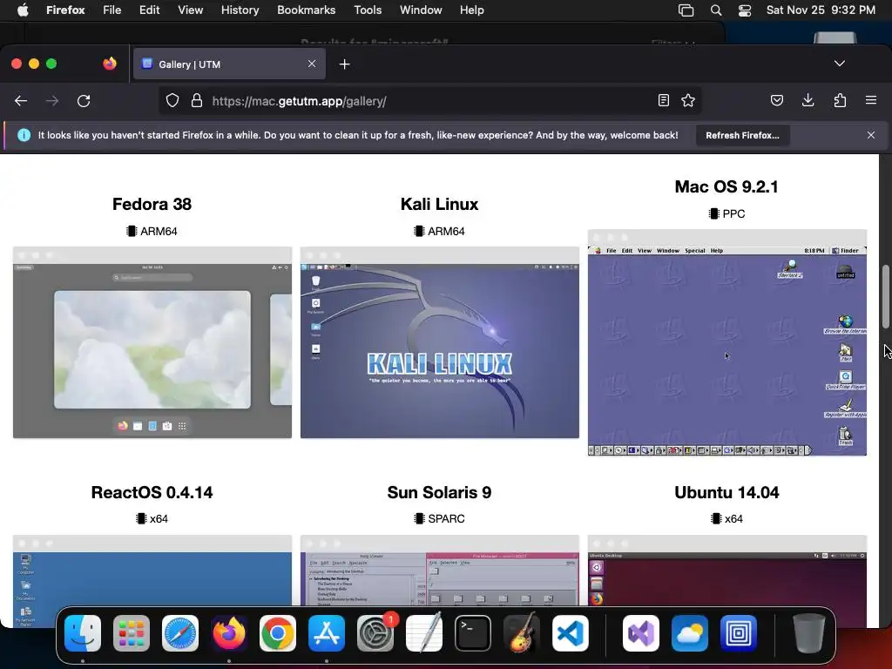The width and height of the screenshot is (892, 669).
Task: Go back to previous page
Action: click(x=21, y=101)
